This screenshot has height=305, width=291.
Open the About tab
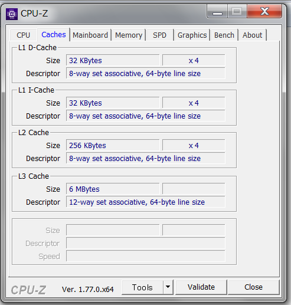click(253, 35)
